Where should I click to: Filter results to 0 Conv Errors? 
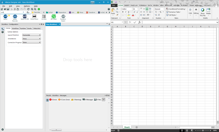coord(64,100)
